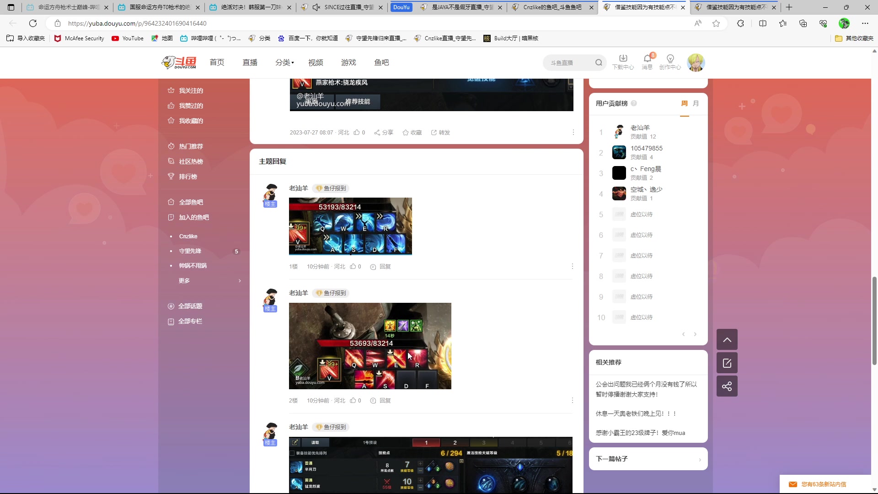The width and height of the screenshot is (878, 494).
Task: Like the main post with the thumbs-up icon
Action: 357,133
